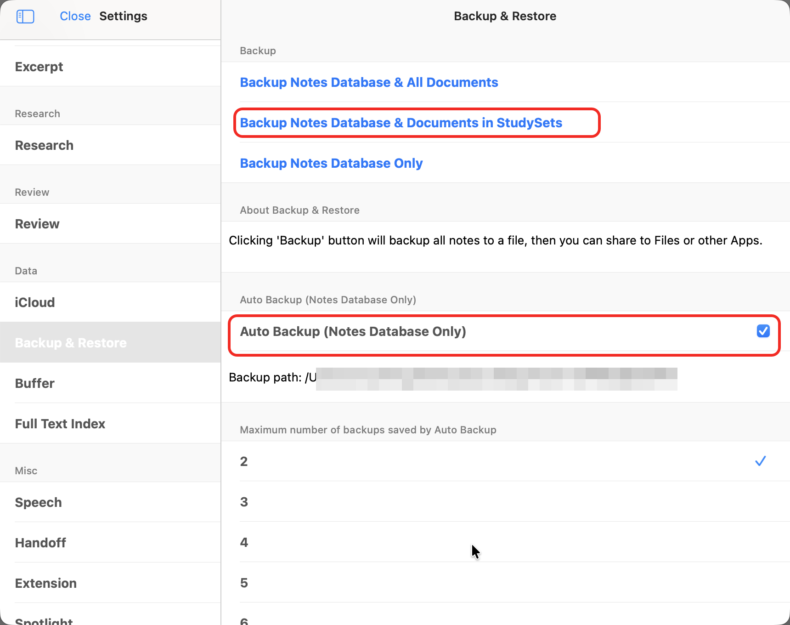Screen dimensions: 790x625
Task: Choose Backup Notes Database Only
Action: 331,163
